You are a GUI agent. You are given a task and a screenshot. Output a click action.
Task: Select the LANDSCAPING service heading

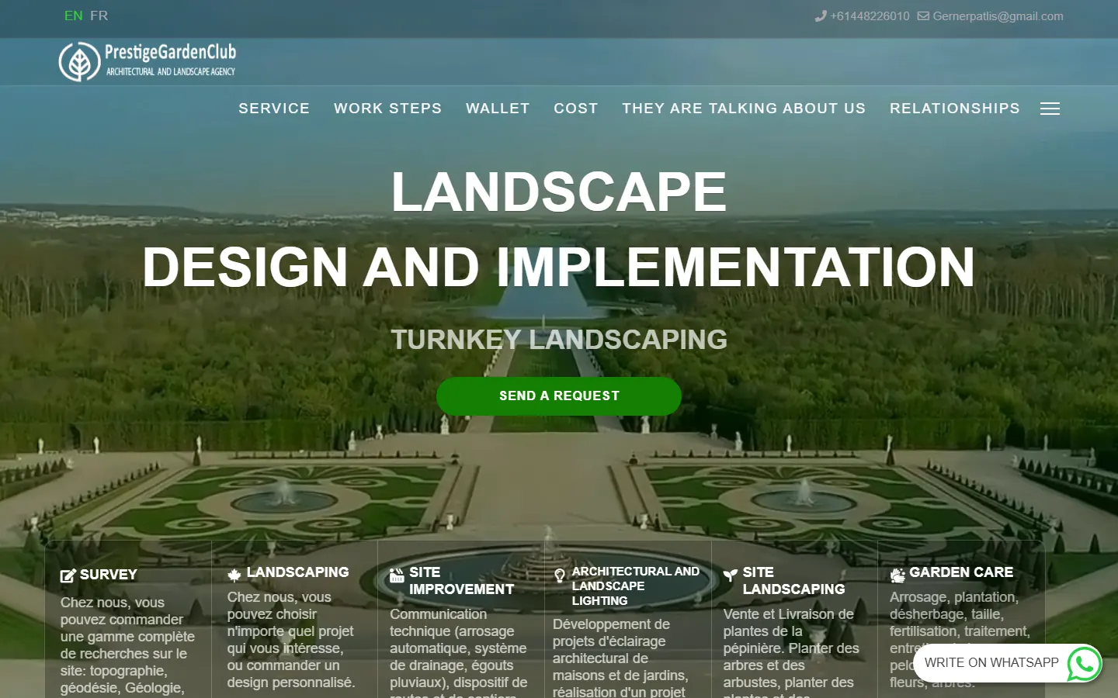point(297,572)
